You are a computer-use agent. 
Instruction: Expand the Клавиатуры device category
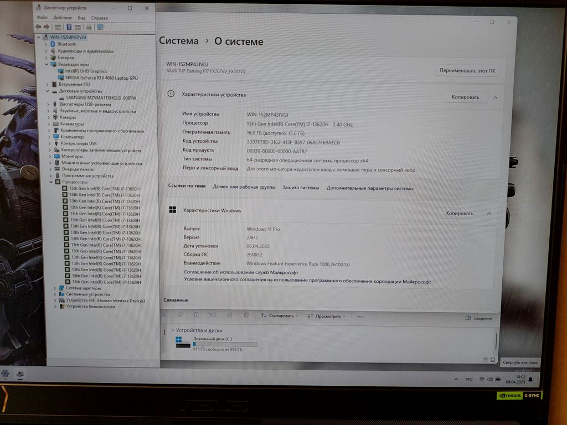pos(48,124)
